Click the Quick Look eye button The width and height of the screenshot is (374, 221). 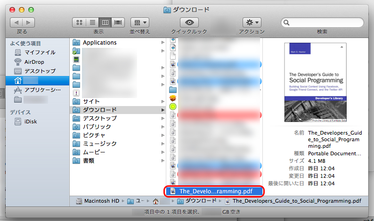tap(189, 22)
